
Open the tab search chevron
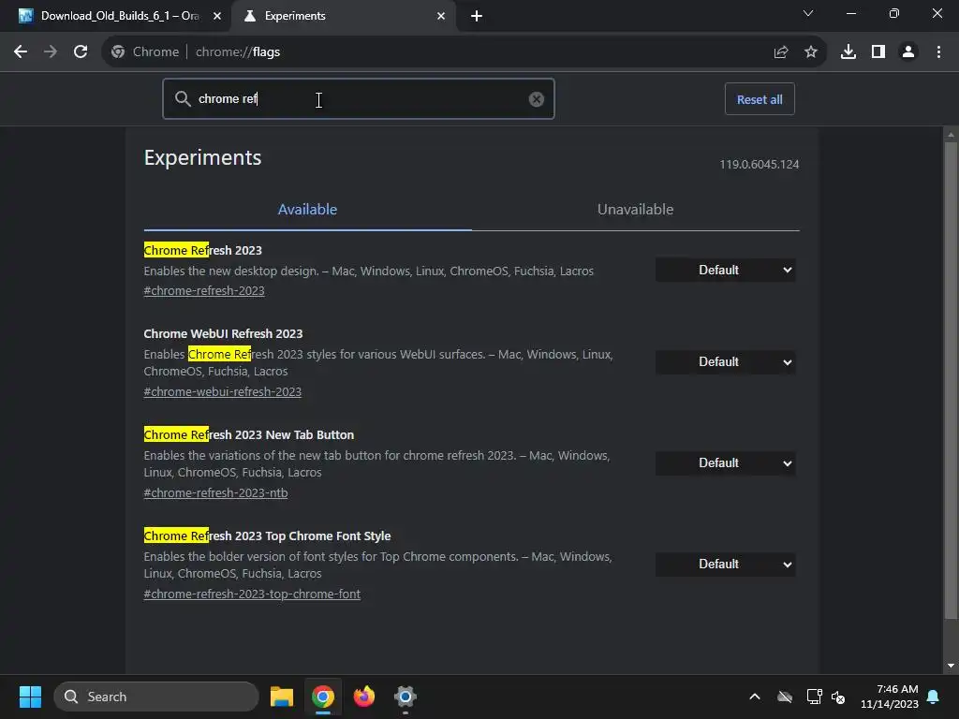click(x=808, y=13)
